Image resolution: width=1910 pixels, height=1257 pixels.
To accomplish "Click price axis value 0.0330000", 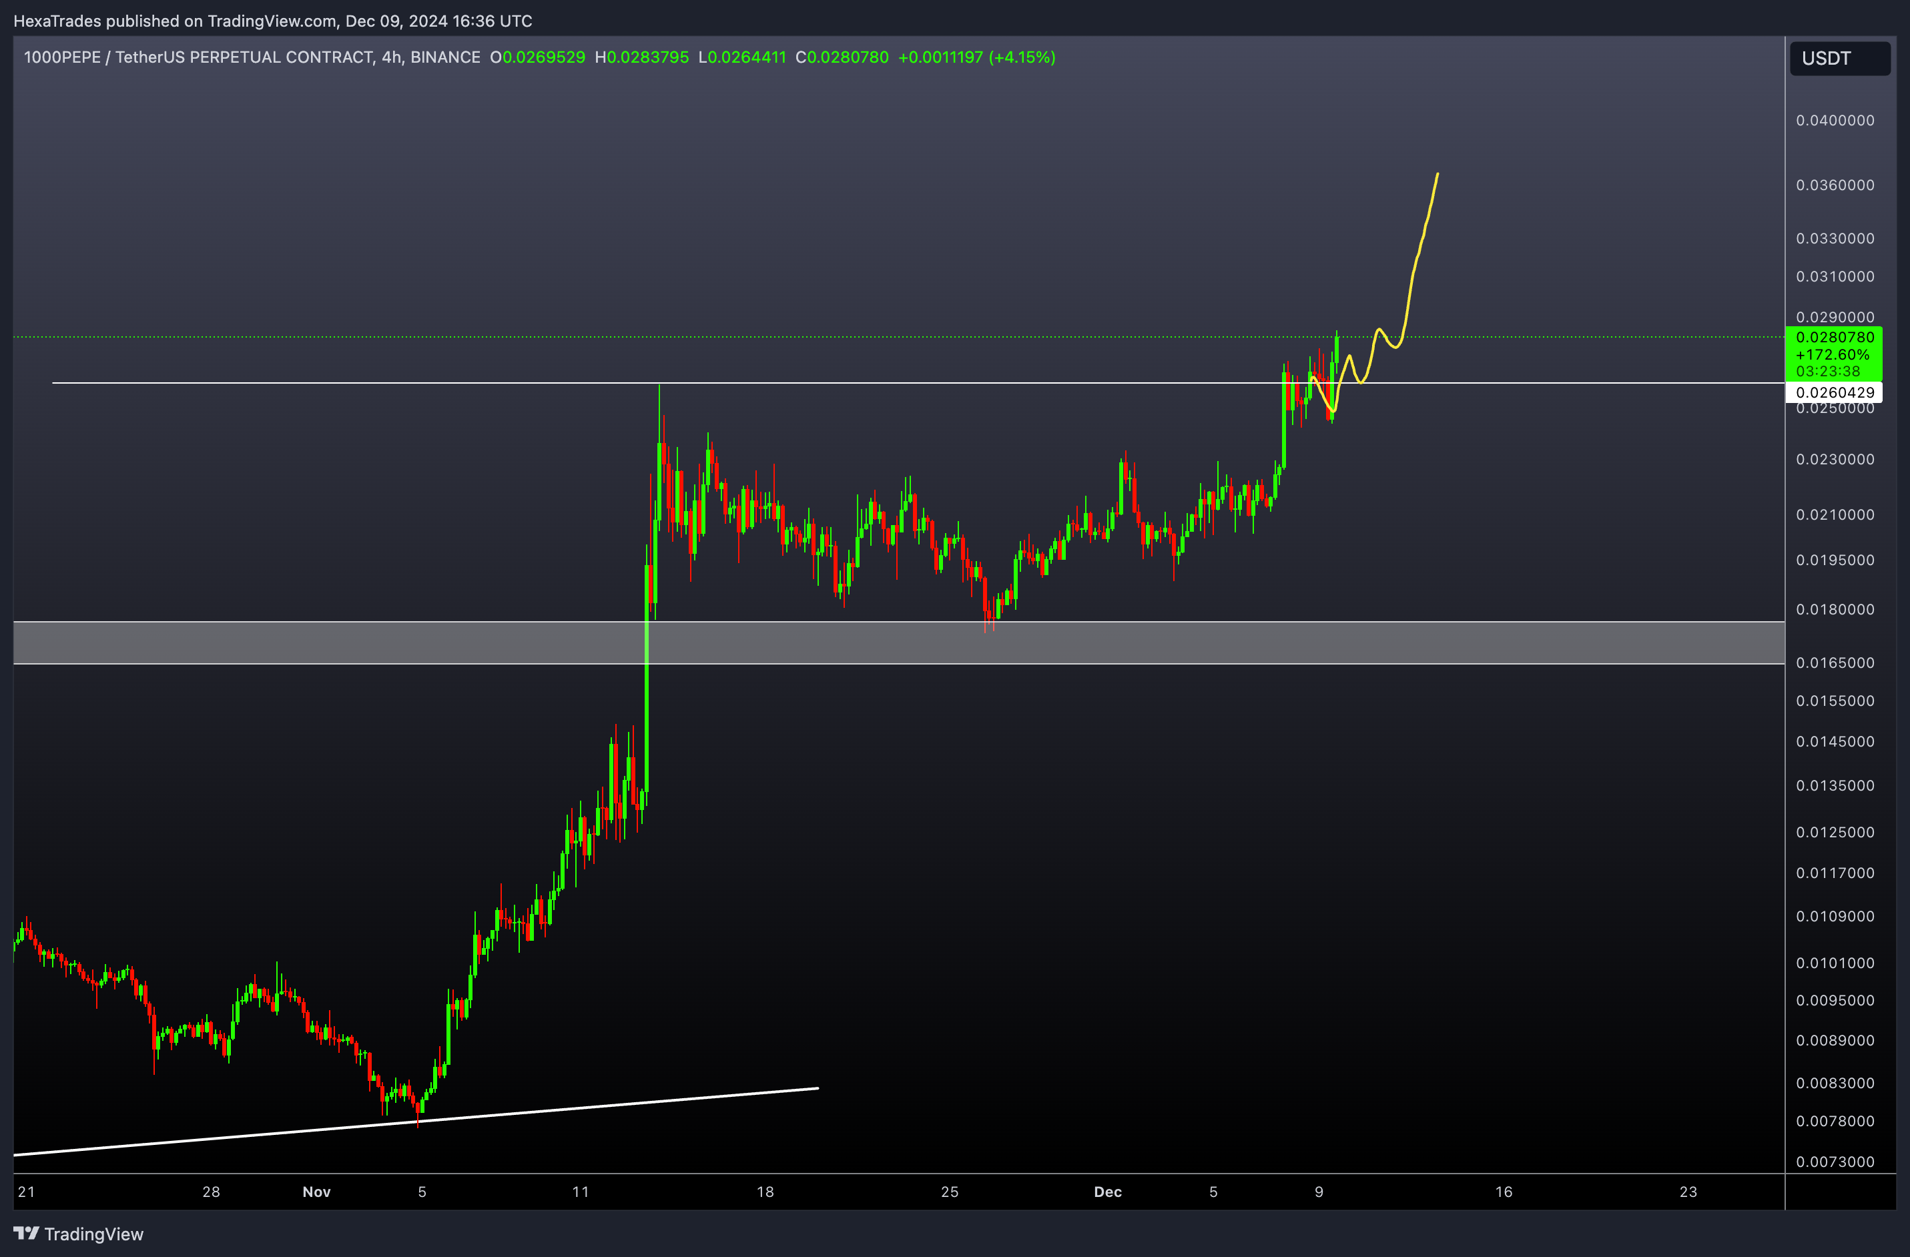I will (x=1835, y=238).
